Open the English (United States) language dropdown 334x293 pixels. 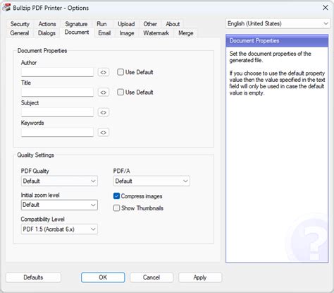tap(278, 23)
